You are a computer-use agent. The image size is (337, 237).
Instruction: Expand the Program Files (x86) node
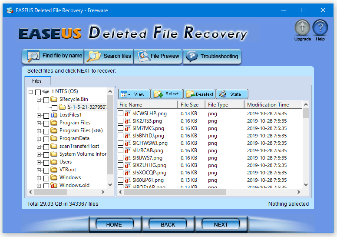39,131
